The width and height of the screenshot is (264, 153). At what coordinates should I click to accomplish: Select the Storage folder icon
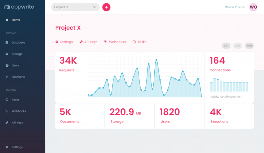tap(7, 54)
